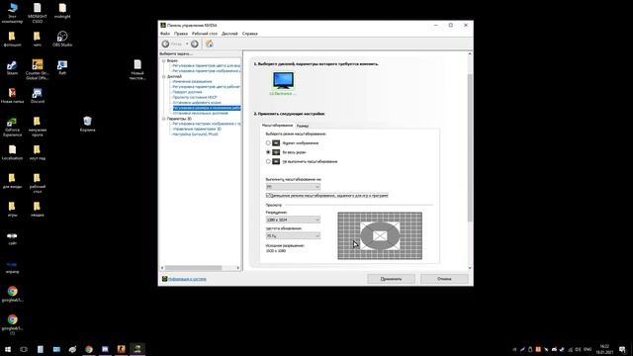The width and height of the screenshot is (633, 356).
Task: Switch to the 'Масштабирование' tab
Action: 277,126
